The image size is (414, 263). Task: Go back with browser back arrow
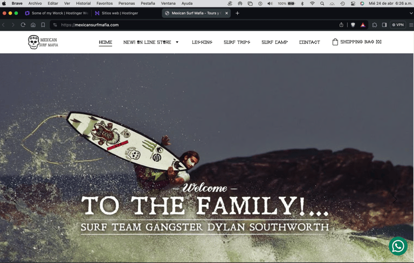coord(3,25)
